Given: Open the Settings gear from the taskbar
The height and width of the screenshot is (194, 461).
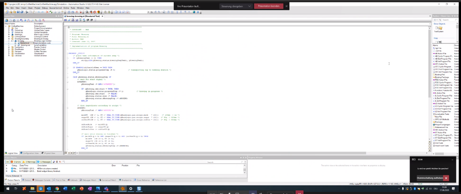Looking at the screenshot, I should (x=131, y=188).
